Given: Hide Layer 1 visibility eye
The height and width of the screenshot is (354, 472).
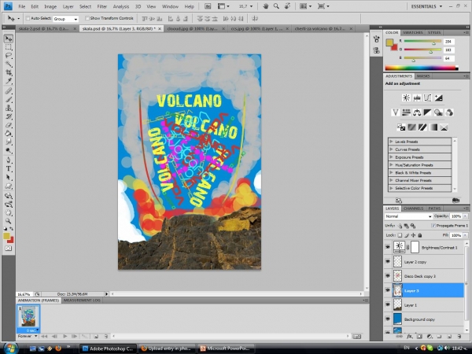Looking at the screenshot, I should pyautogui.click(x=388, y=305).
